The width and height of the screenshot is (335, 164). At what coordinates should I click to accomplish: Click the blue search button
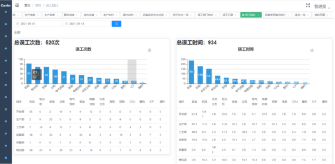pos(117,24)
